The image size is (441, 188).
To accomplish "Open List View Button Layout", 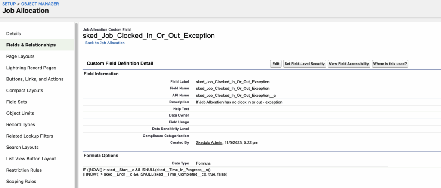I will (31, 159).
